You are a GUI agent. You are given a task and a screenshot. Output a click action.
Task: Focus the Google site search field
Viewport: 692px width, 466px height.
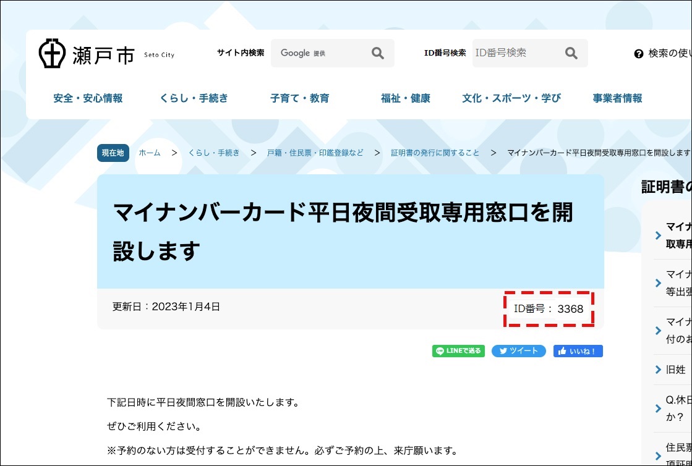pos(332,53)
